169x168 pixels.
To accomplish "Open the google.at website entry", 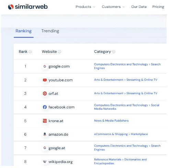I will point(57,148).
